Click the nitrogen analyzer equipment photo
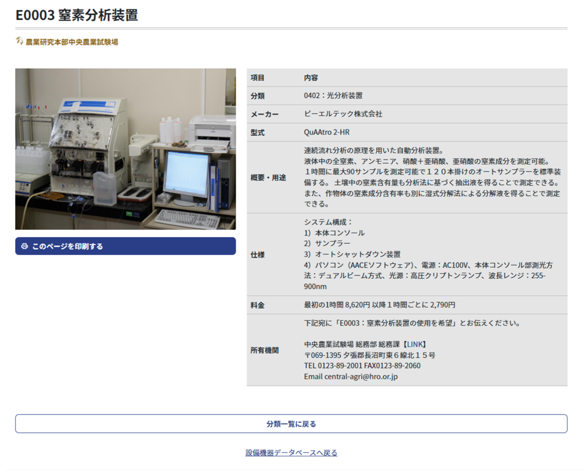 click(126, 149)
